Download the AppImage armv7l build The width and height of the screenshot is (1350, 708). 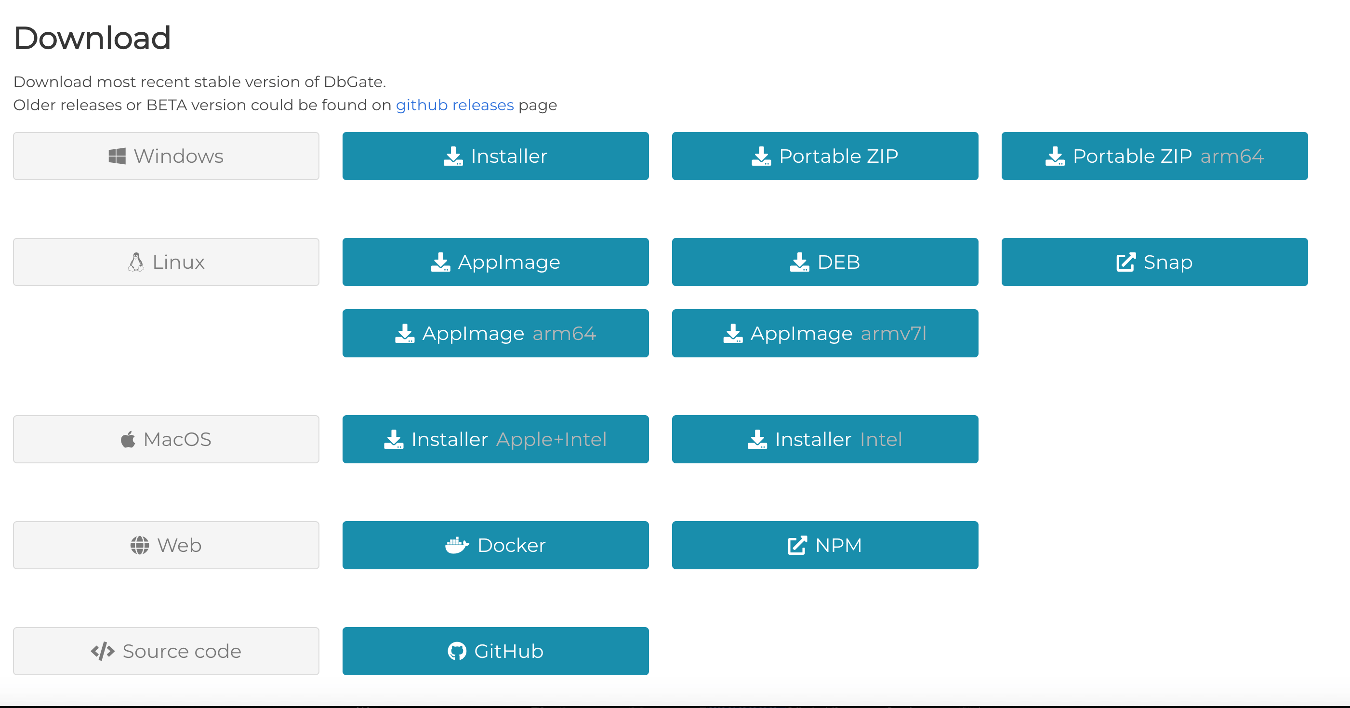[825, 333]
